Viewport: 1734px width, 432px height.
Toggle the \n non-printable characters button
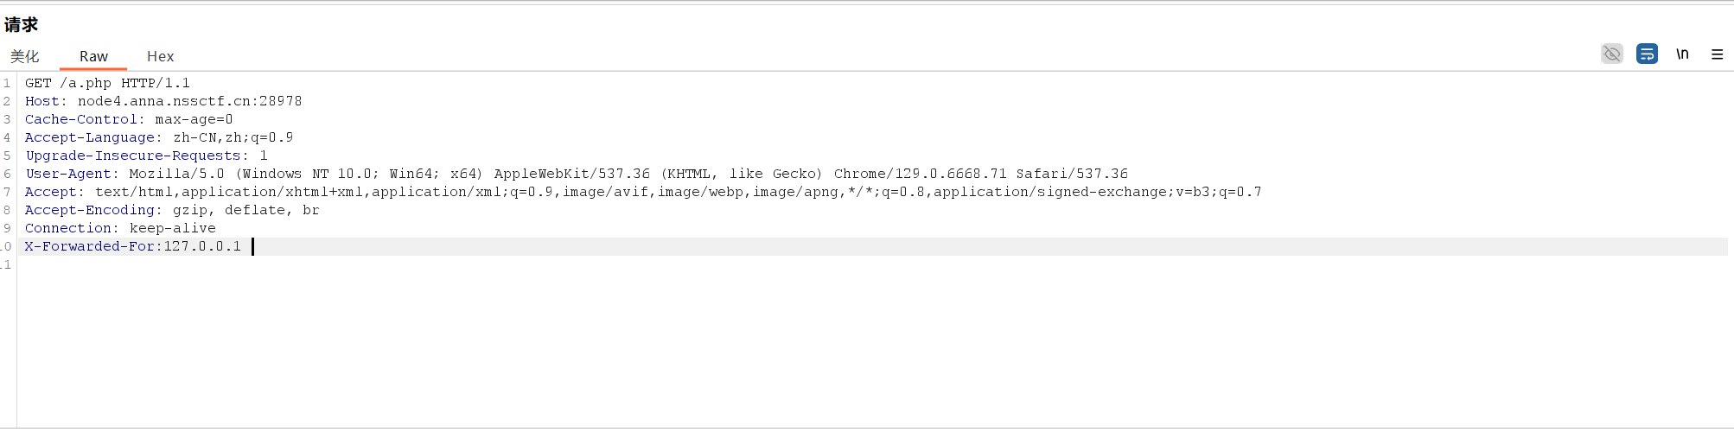click(x=1682, y=54)
